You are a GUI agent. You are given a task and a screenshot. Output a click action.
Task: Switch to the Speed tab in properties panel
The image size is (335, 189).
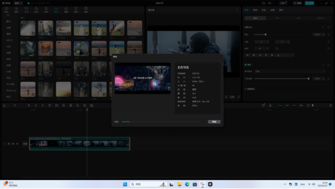[x=264, y=10]
